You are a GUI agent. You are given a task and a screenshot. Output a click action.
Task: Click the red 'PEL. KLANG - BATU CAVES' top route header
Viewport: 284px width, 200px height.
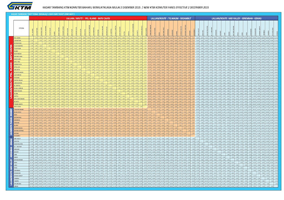pyautogui.click(x=88, y=18)
